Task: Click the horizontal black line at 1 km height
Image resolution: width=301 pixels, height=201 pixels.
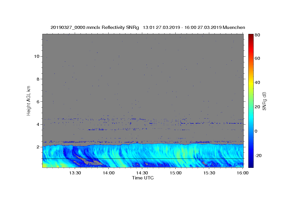Action: (143, 159)
